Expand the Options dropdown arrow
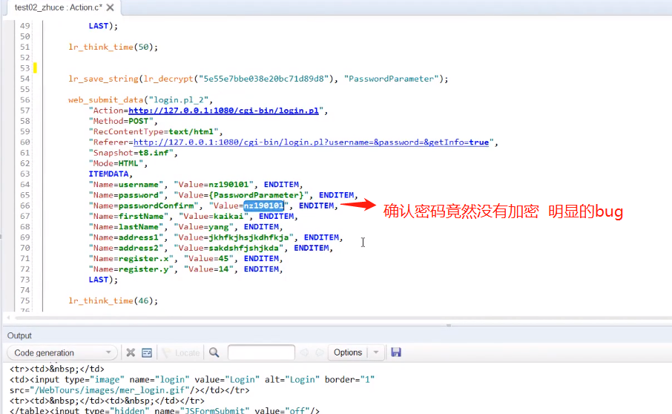The image size is (672, 414). click(x=376, y=352)
